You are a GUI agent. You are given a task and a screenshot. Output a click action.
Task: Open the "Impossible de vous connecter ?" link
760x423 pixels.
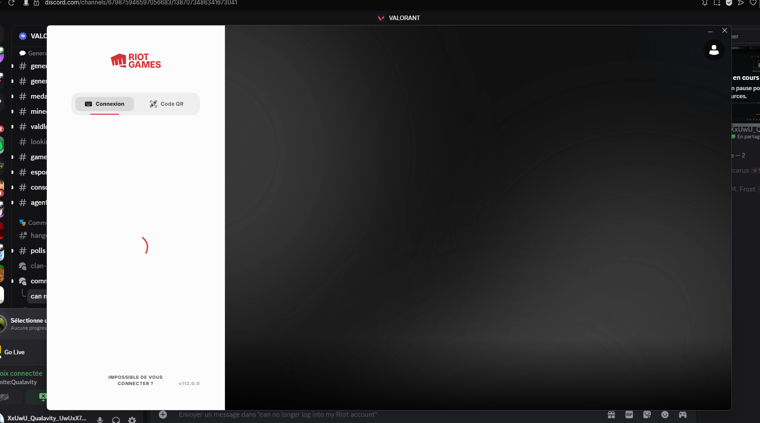[x=135, y=380]
